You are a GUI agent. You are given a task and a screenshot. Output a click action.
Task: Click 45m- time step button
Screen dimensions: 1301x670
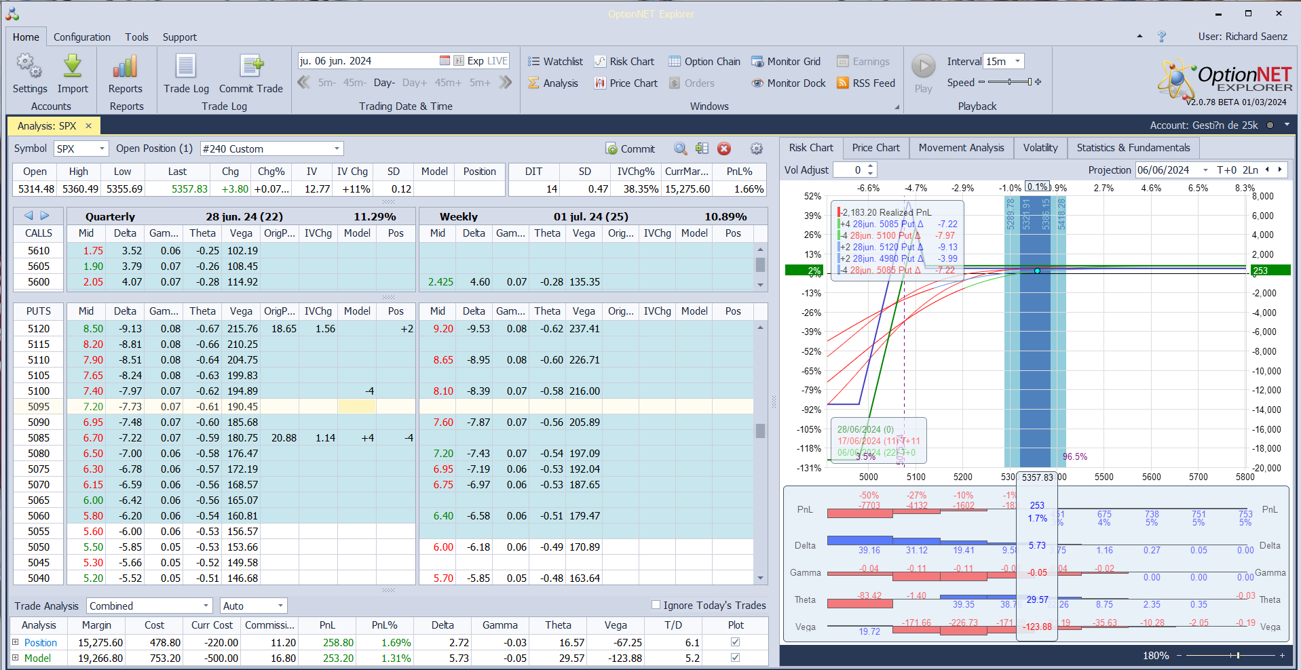[354, 83]
